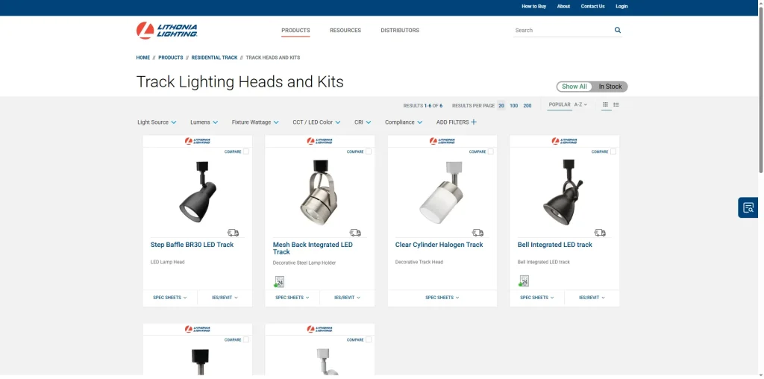Click shipping truck icon on Bell Integrated card
This screenshot has width=764, height=379.
pos(600,233)
